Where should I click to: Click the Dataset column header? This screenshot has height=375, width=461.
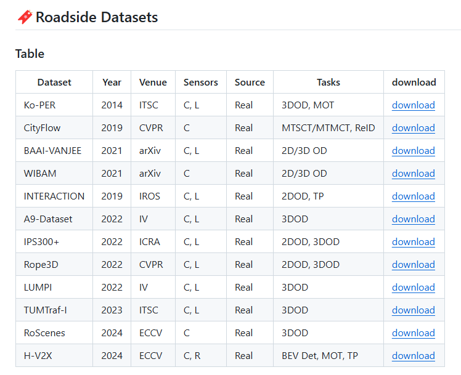[54, 83]
